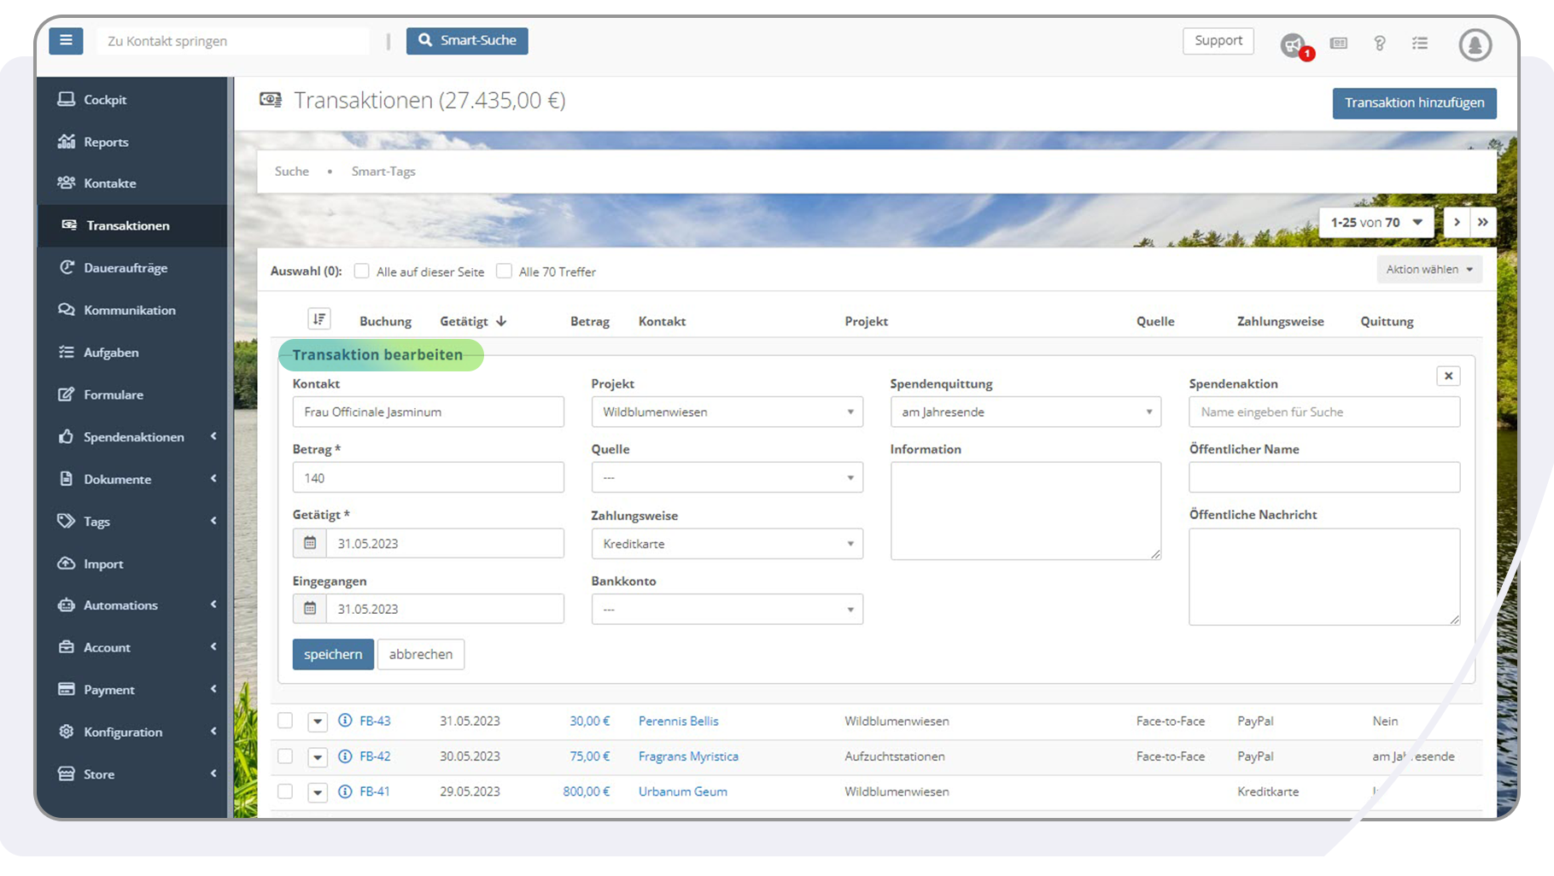
Task: Open Daueraufträge in the sidebar
Action: click(126, 268)
